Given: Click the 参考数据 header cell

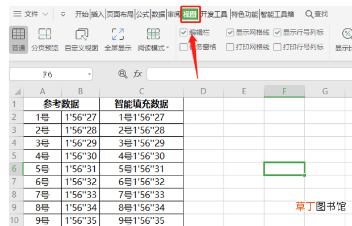Looking at the screenshot, I should tap(61, 104).
